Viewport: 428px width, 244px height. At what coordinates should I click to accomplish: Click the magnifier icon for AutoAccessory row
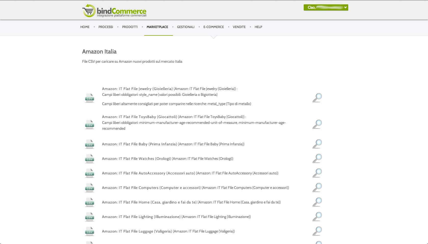coord(317,173)
